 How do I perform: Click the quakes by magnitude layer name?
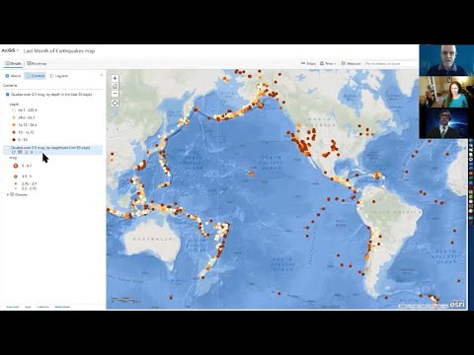[50, 148]
